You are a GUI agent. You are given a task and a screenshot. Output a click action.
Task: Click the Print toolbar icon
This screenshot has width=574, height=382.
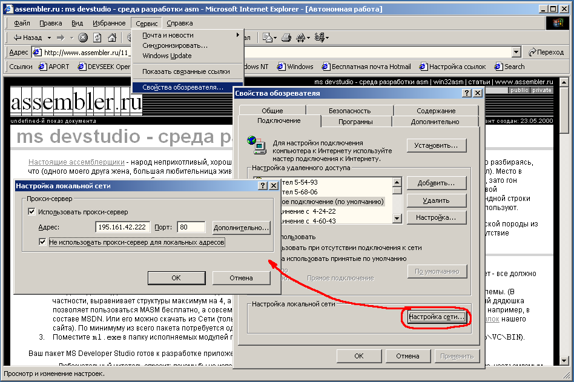tap(286, 38)
